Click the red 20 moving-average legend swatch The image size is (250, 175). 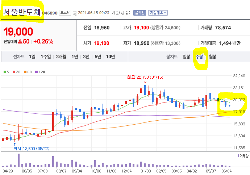coord(14,72)
